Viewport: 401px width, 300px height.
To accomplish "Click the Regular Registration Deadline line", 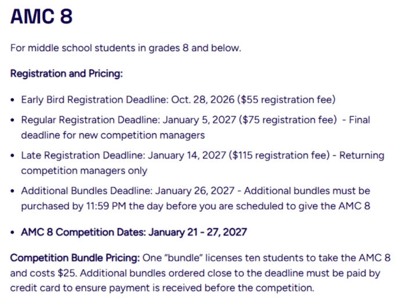I will point(196,127).
